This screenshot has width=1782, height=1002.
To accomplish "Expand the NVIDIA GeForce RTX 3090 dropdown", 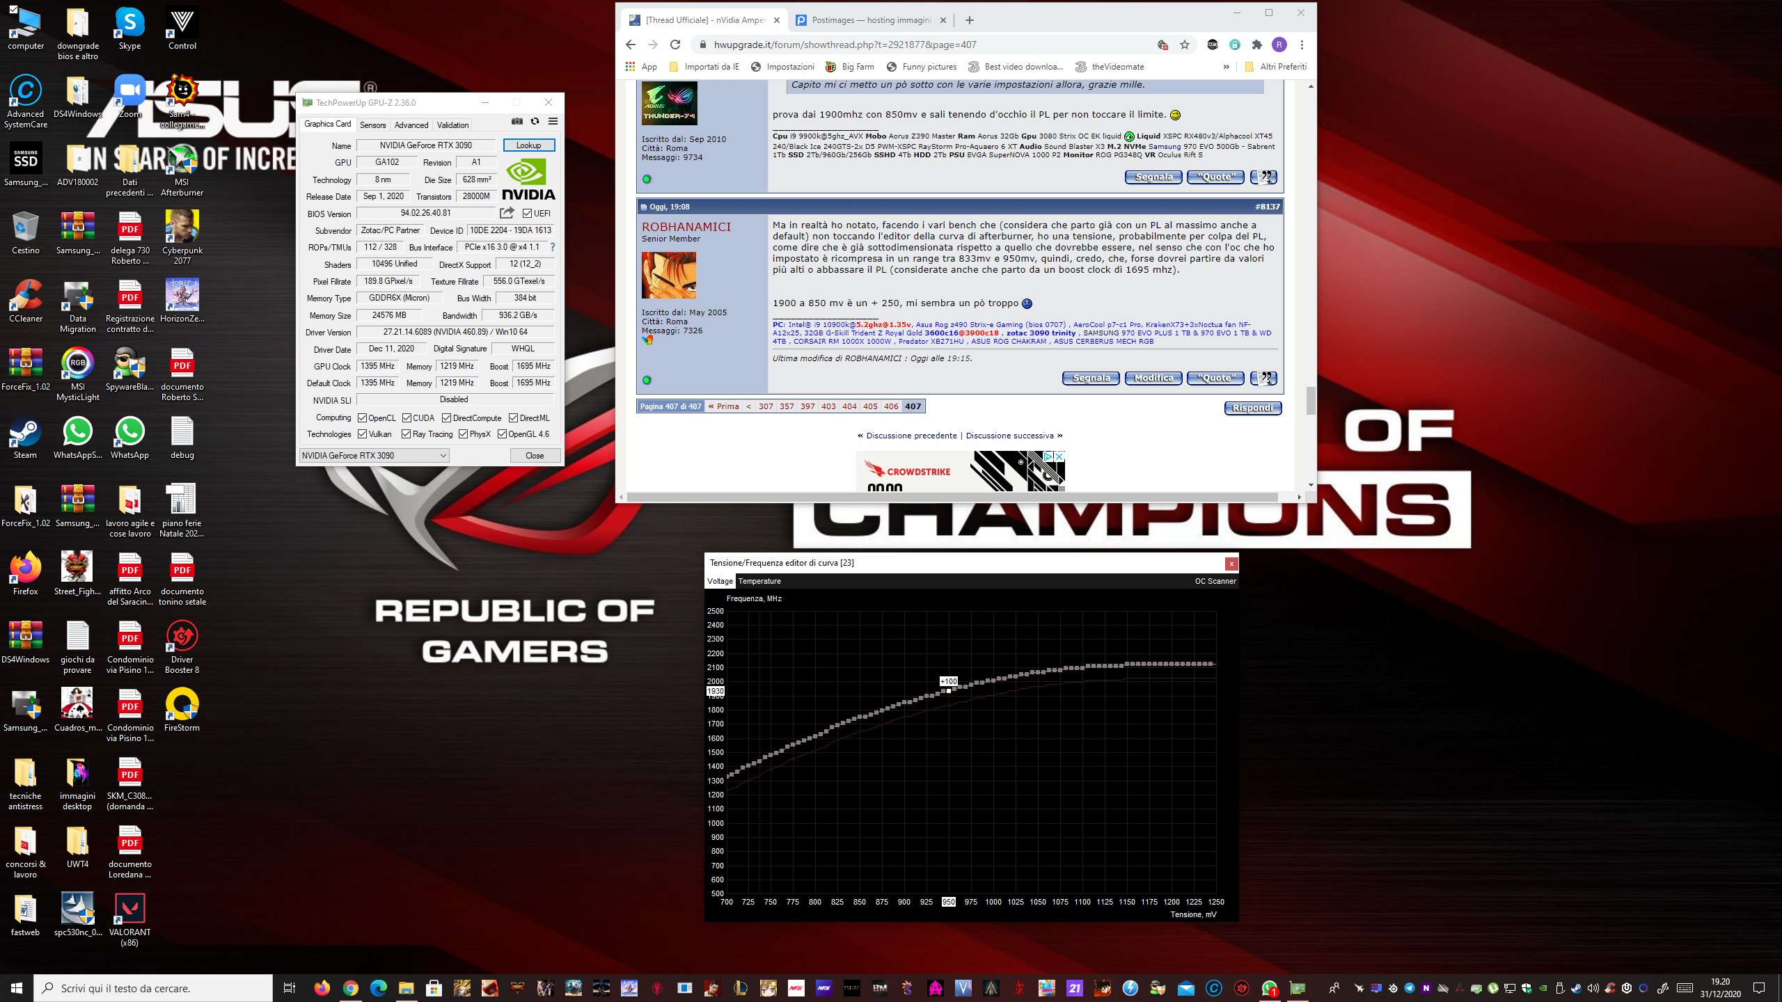I will click(443, 456).
